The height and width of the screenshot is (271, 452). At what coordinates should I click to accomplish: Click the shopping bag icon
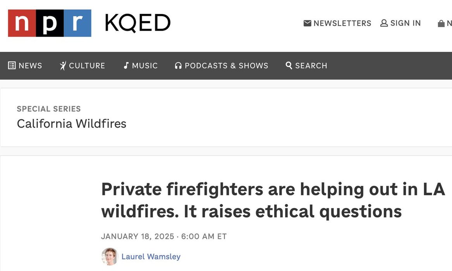pos(441,24)
